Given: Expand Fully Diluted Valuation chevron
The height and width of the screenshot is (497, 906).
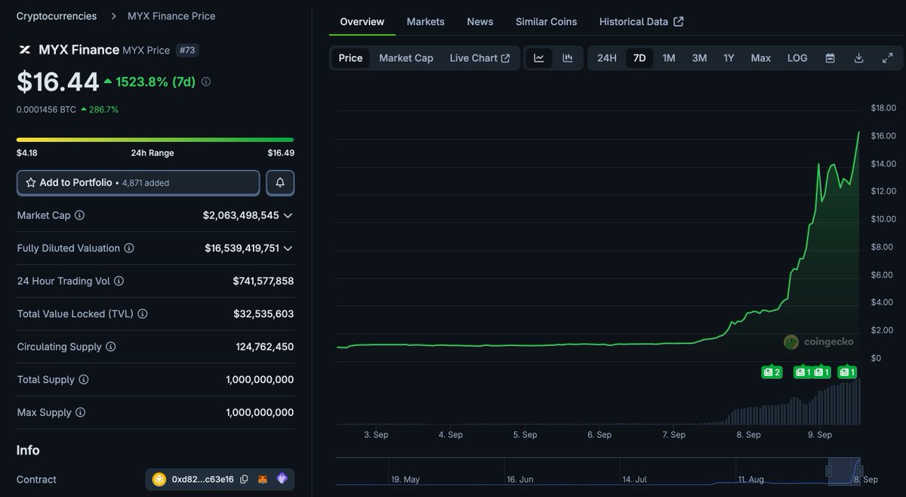Looking at the screenshot, I should pos(288,248).
